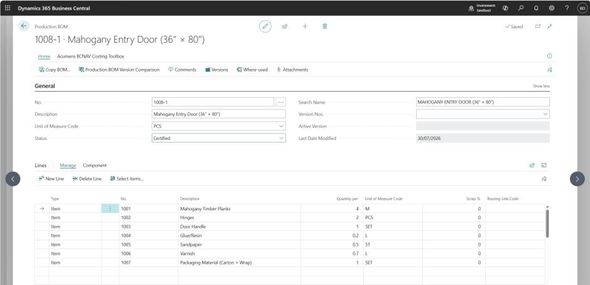The width and height of the screenshot is (590, 285).
Task: Click the Quantity per column header
Action: click(347, 199)
